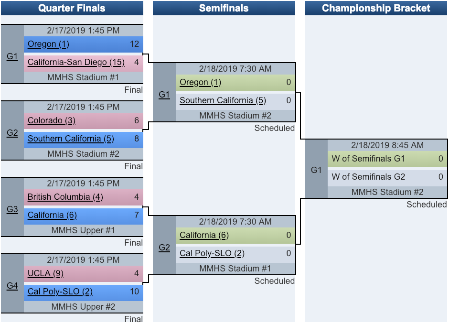The image size is (449, 324).
Task: Click the UCLA (9) team link
Action: coord(45,273)
